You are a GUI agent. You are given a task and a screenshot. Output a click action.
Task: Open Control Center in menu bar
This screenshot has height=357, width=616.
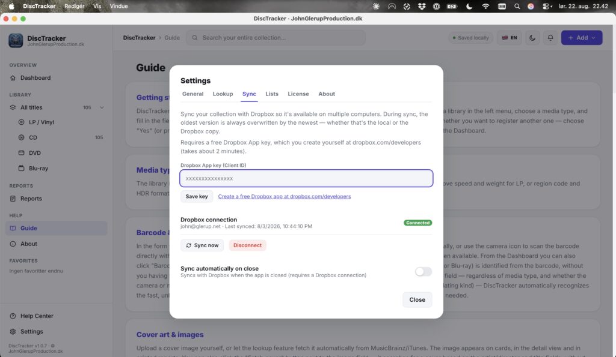[x=547, y=6]
